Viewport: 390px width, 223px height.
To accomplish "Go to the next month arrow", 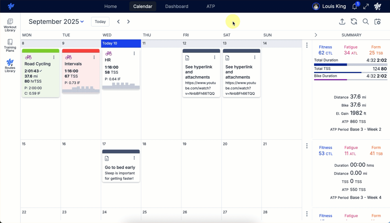I will point(128,22).
